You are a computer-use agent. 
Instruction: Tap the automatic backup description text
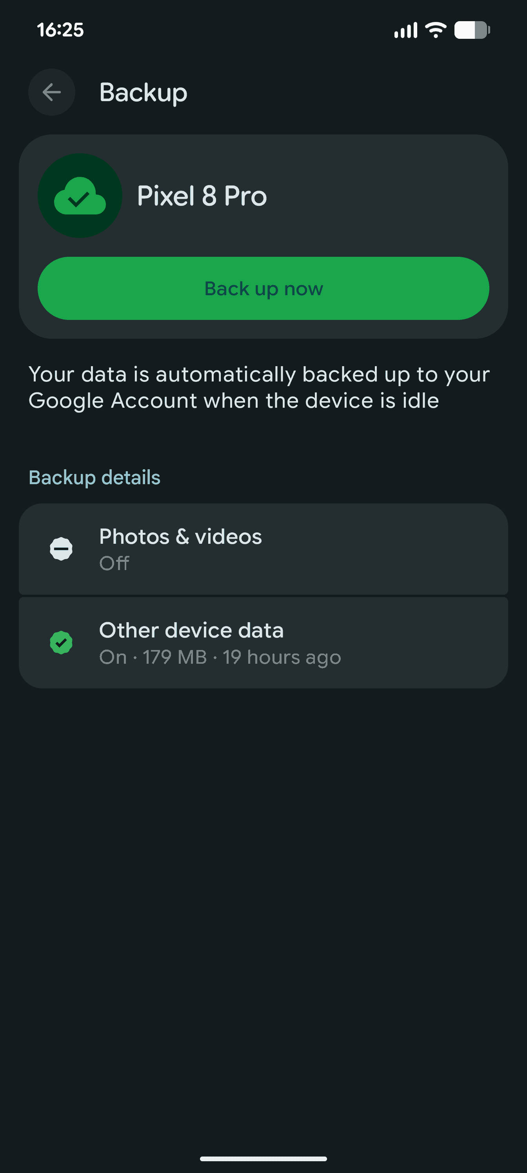coord(259,387)
